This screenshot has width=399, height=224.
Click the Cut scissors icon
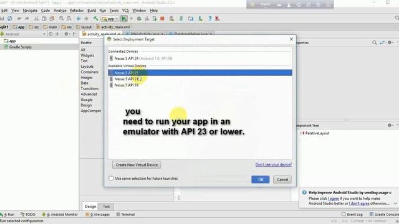[x=36, y=19]
